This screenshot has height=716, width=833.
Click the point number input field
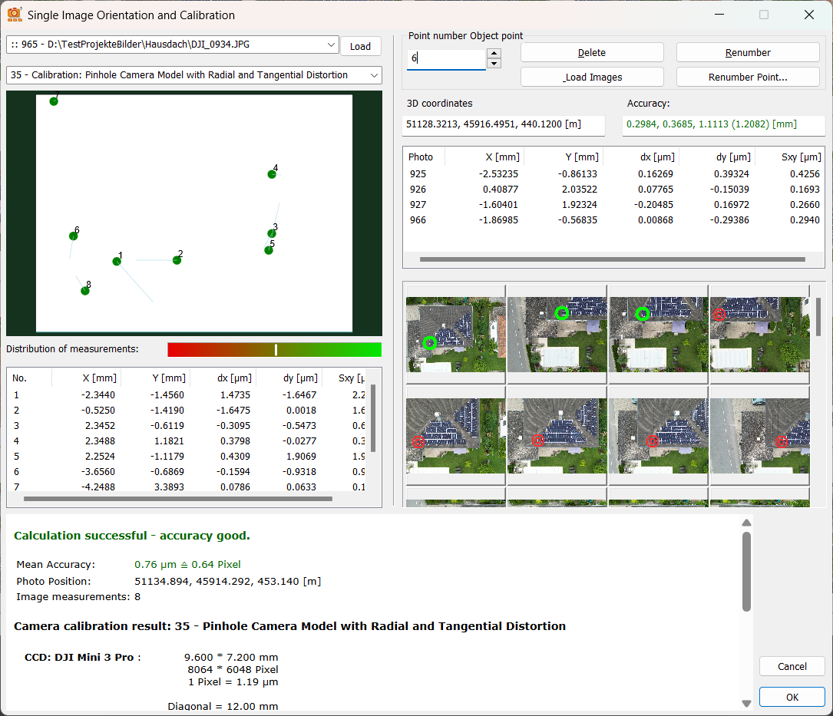(x=445, y=58)
